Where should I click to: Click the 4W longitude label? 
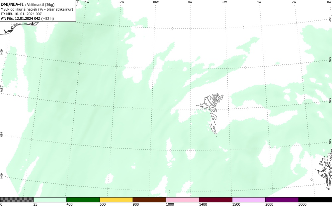259,2
